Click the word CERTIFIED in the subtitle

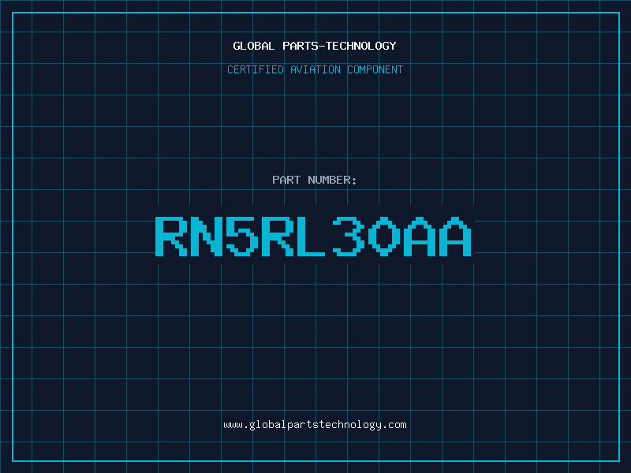click(x=257, y=69)
